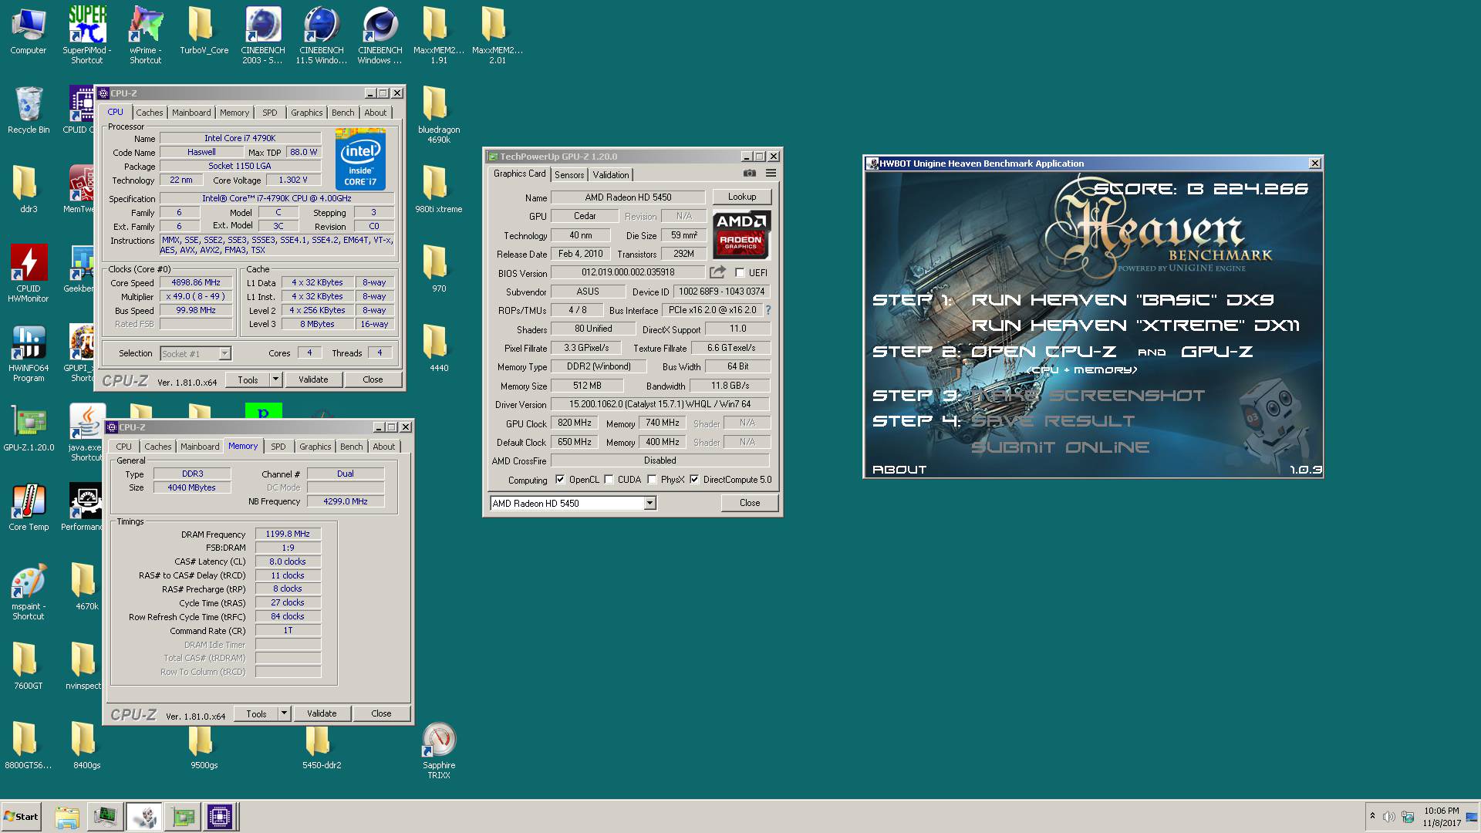This screenshot has height=833, width=1481.
Task: Click the GPU Name field in GPU-Z
Action: tap(628, 197)
